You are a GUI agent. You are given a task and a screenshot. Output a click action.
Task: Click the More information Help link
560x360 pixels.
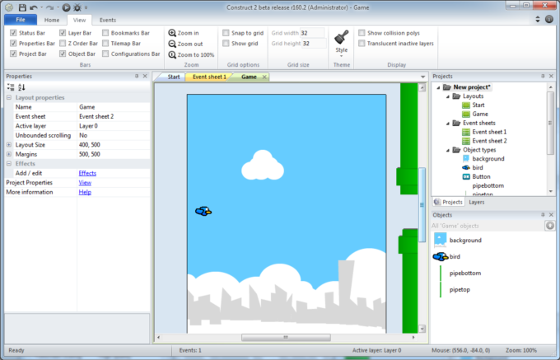[85, 192]
